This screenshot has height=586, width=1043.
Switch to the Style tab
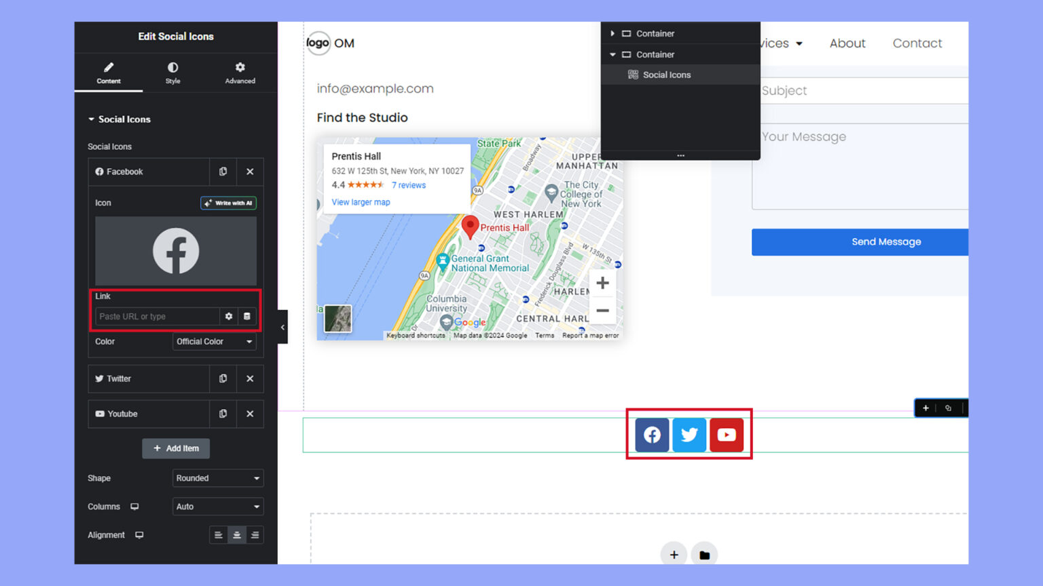(x=172, y=73)
